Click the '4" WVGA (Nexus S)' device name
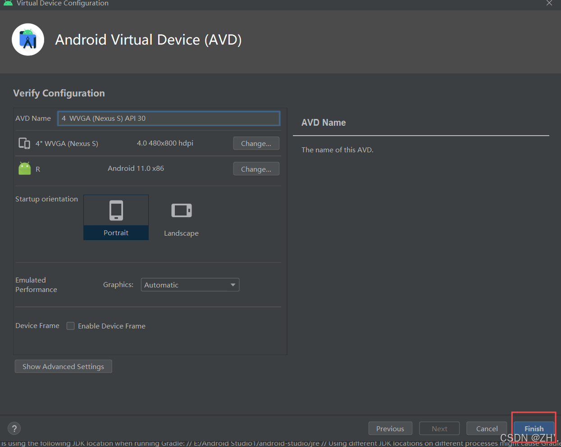Screen dimensions: 561x447 (x=67, y=143)
